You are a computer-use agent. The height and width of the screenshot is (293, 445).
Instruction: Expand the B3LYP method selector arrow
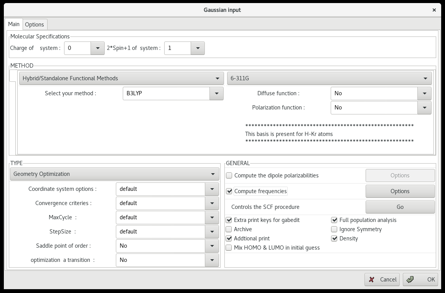(216, 93)
